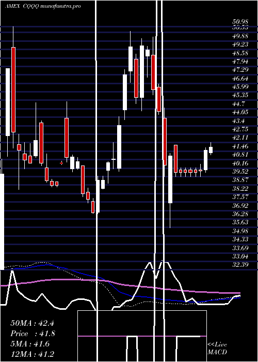Click the 32.39 price axis label

(x=240, y=265)
